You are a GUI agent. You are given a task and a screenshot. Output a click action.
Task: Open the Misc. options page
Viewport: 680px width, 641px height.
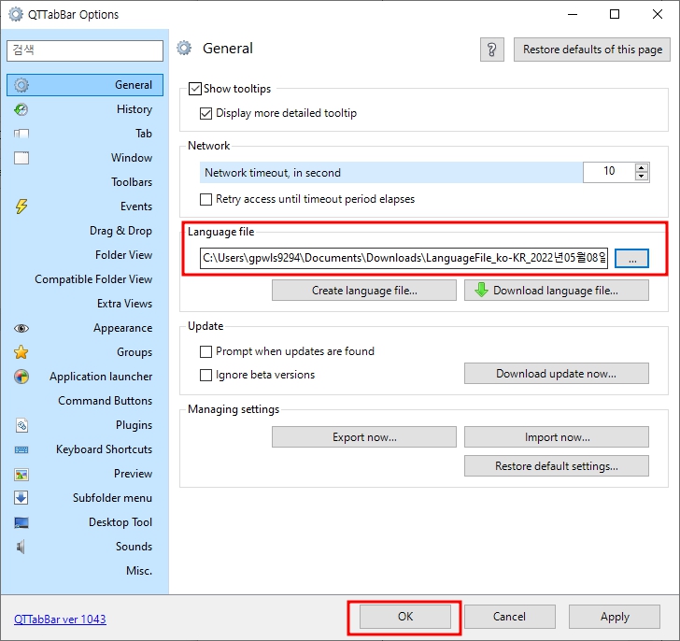[85, 571]
